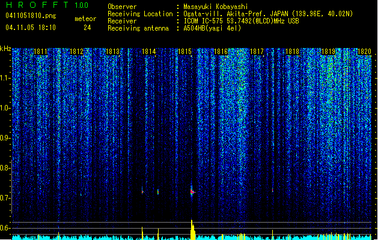Click the 1811 time marker

click(40, 52)
